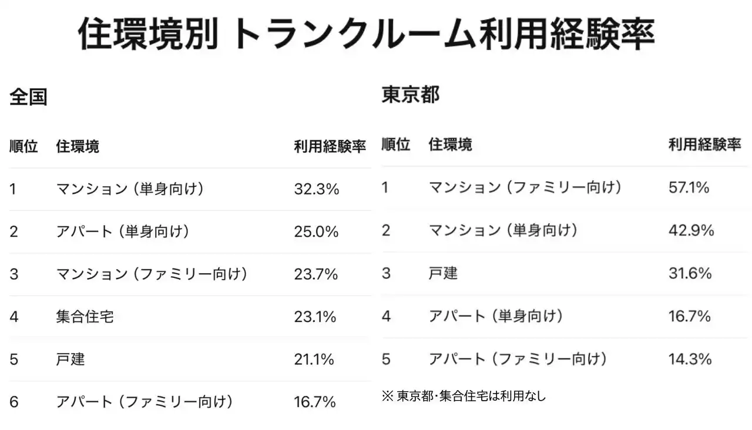This screenshot has width=752, height=430.
Task: Select 集合住宅 row label in 全国 table
Action: click(x=85, y=317)
